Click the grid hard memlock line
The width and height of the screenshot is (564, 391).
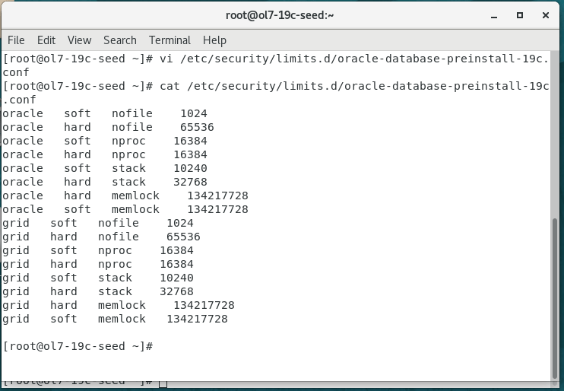118,305
